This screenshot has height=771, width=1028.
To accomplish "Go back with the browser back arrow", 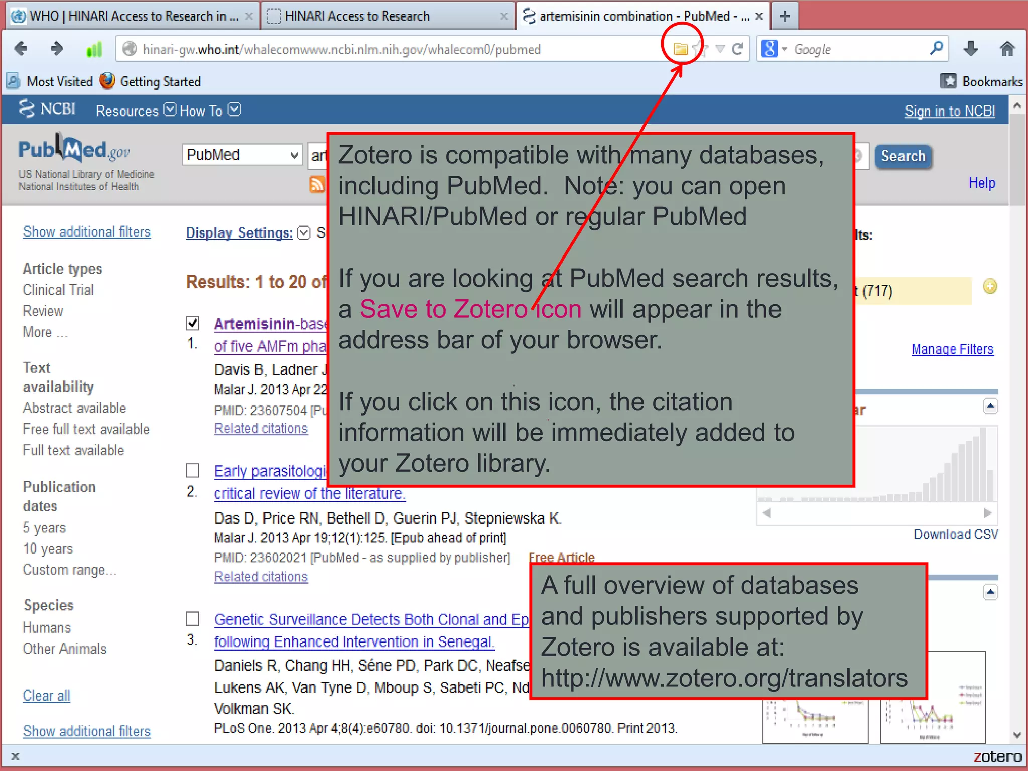I will tap(21, 49).
